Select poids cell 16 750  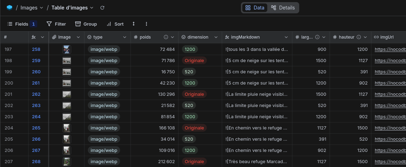[155, 72]
